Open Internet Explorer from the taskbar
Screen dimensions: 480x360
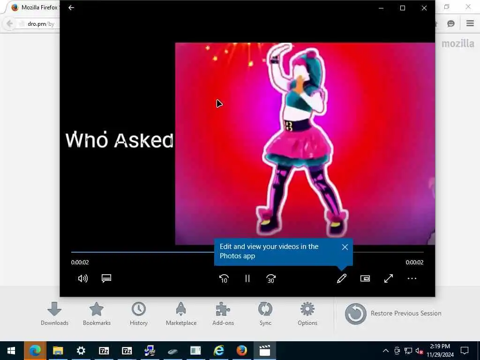coord(218,351)
